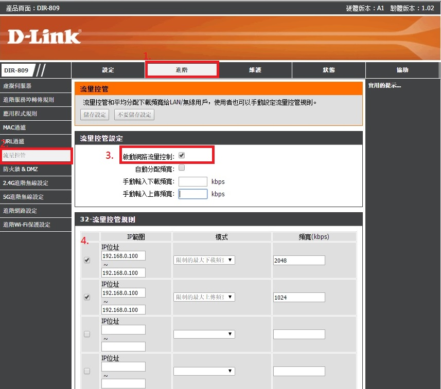Open mode dropdown for first rule

tap(204, 260)
